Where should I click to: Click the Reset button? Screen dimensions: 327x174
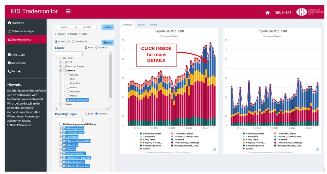click(x=108, y=43)
